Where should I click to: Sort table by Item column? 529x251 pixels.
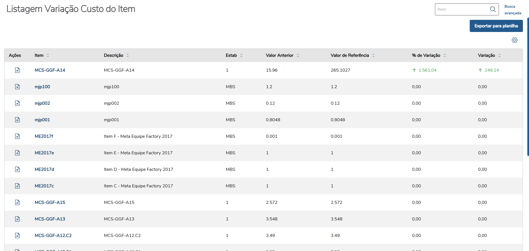tap(48, 55)
